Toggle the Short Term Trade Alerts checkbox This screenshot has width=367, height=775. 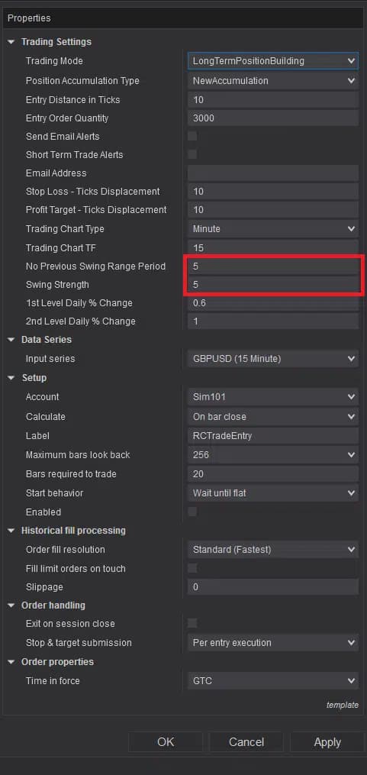pos(192,155)
